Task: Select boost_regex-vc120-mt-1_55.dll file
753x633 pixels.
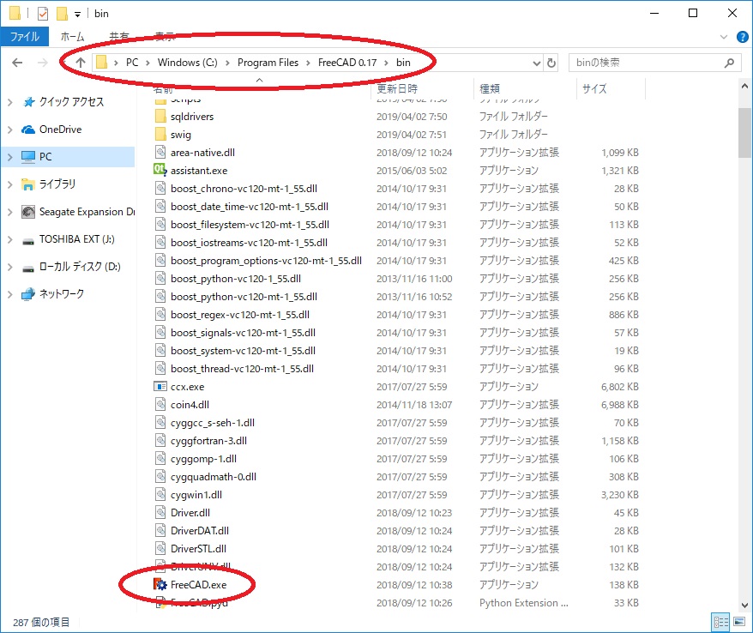Action: click(x=240, y=315)
